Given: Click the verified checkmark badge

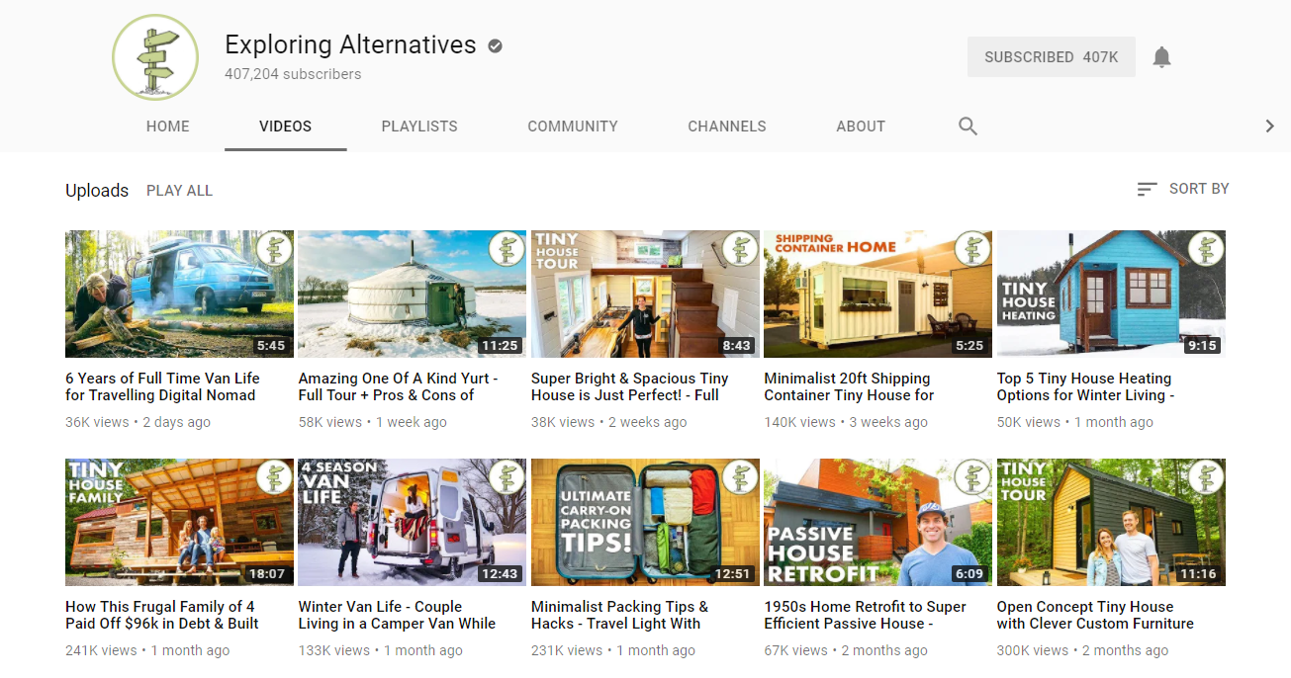Looking at the screenshot, I should (x=496, y=45).
